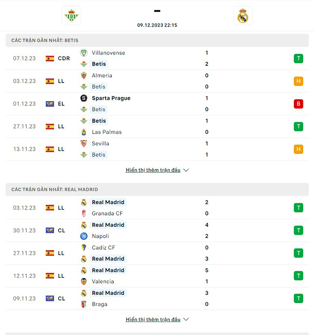Click the Real Madrid crest in the header
Image resolution: width=314 pixels, height=335 pixels.
click(243, 16)
